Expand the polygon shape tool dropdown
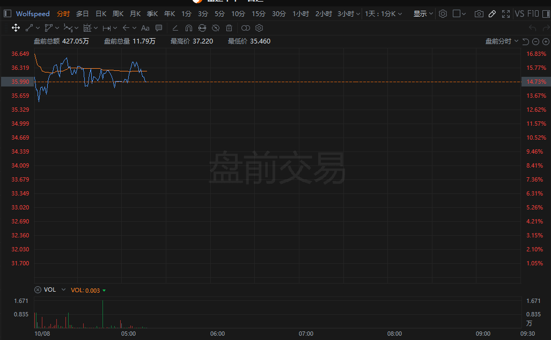The image size is (551, 340). coord(57,28)
